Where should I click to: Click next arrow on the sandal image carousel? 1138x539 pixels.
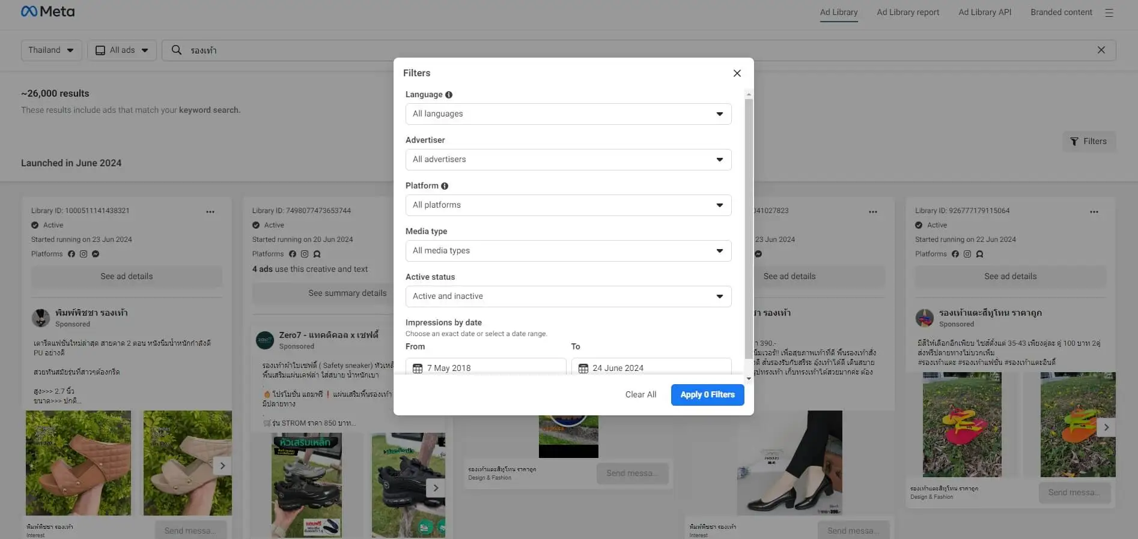(222, 466)
